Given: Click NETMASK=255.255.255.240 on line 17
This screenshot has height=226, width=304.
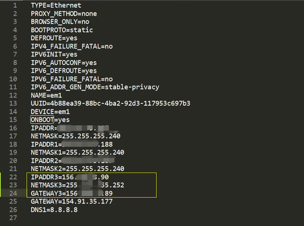Looking at the screenshot, I should pyautogui.click(x=76, y=136).
